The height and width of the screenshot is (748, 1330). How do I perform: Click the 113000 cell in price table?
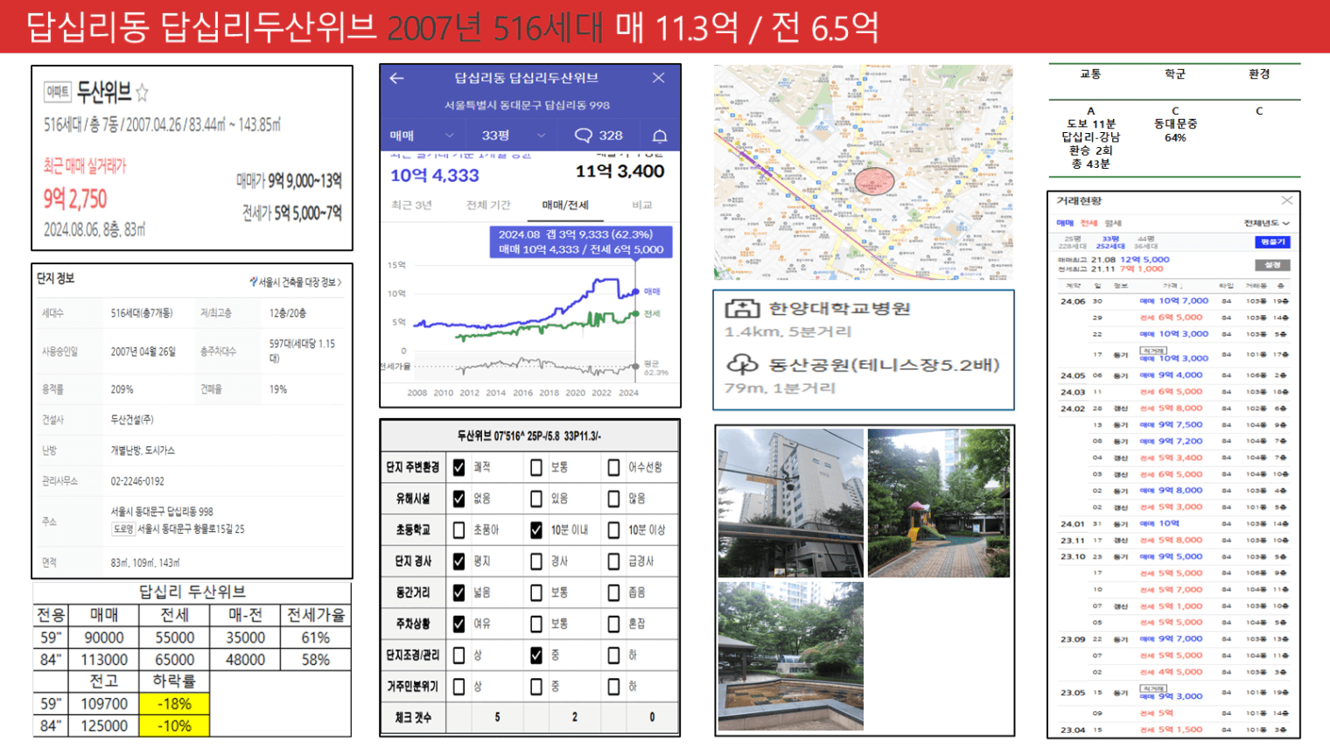coord(104,660)
